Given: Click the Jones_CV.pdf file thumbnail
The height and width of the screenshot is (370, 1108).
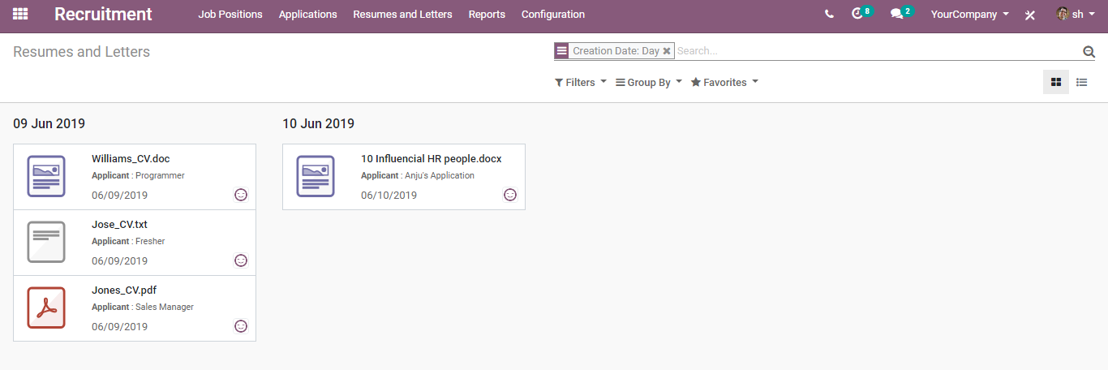Looking at the screenshot, I should [x=46, y=308].
